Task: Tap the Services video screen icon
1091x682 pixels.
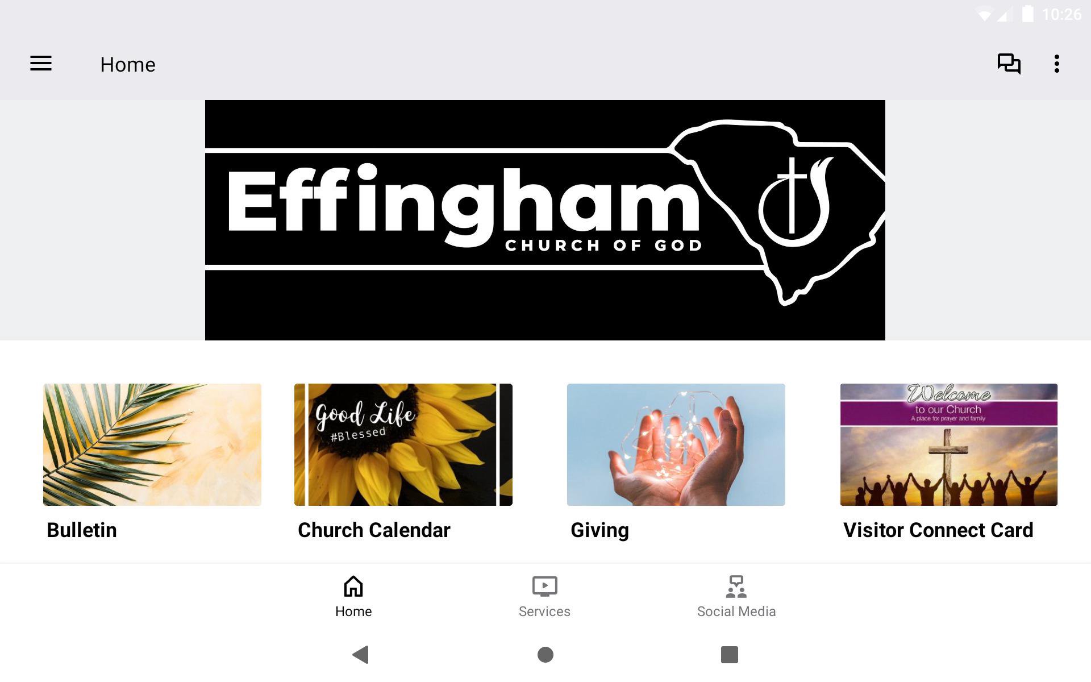Action: click(x=544, y=587)
